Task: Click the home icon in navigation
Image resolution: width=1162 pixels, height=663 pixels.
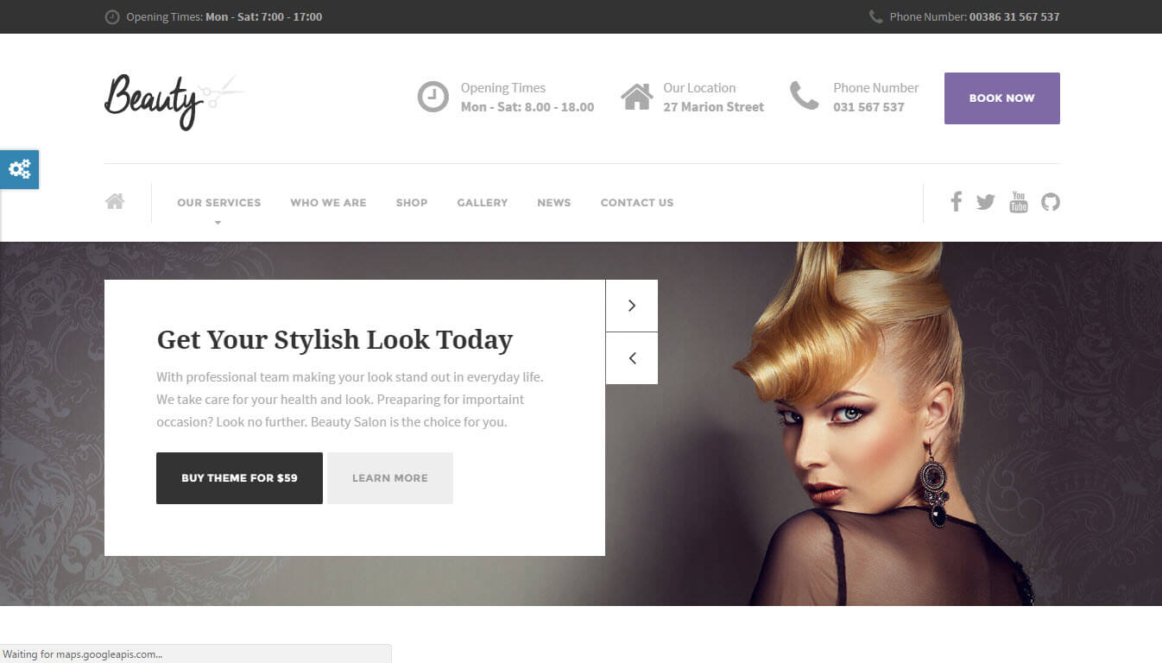Action: 115,202
